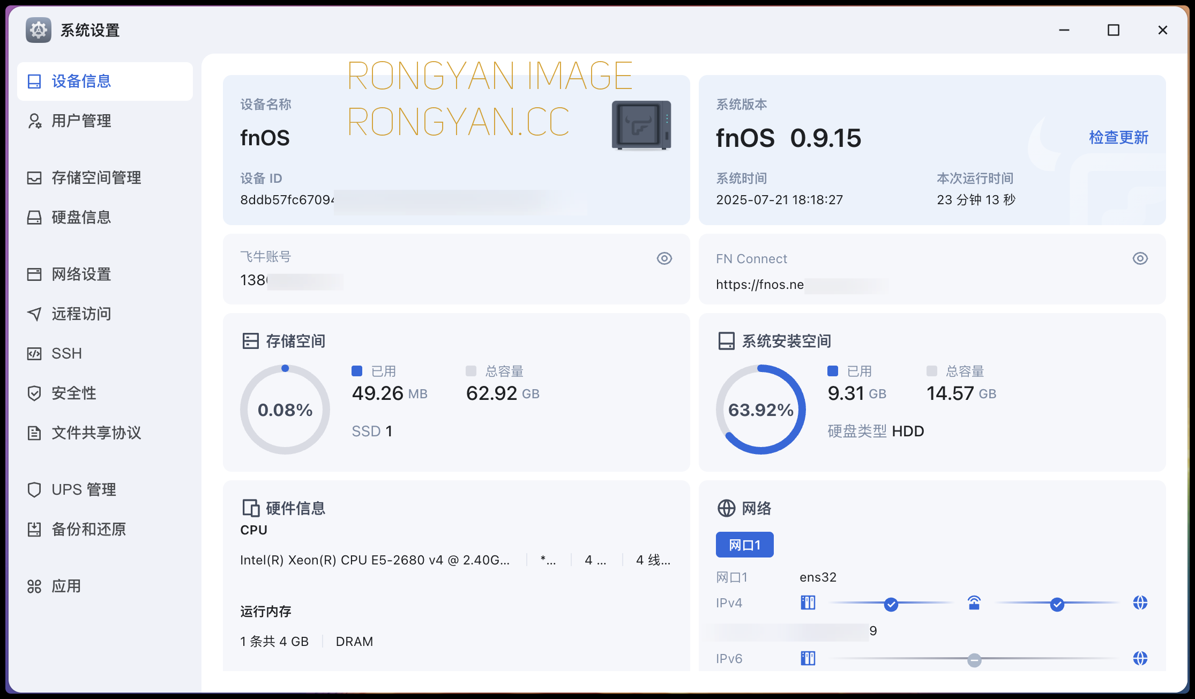Click the ens32 interface name
1195x699 pixels.
(x=818, y=577)
